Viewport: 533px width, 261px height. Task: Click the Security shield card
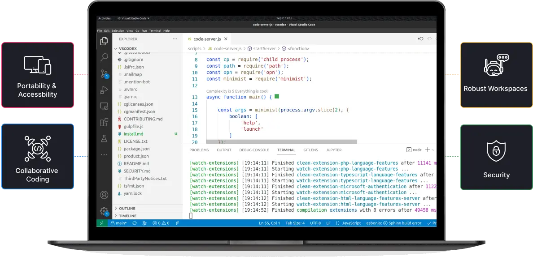pyautogui.click(x=496, y=157)
